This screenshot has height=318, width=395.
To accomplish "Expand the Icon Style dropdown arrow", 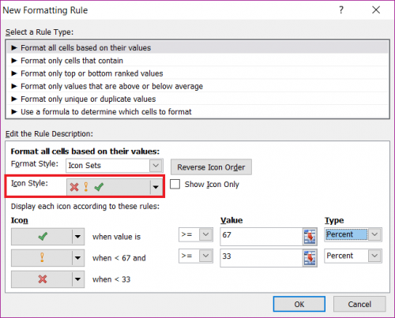I will [x=156, y=187].
